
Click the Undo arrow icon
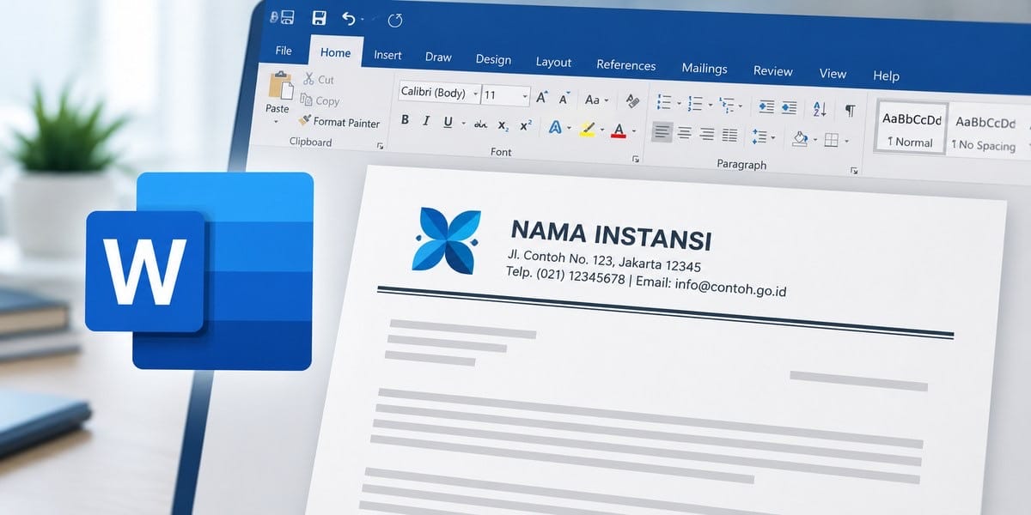348,18
